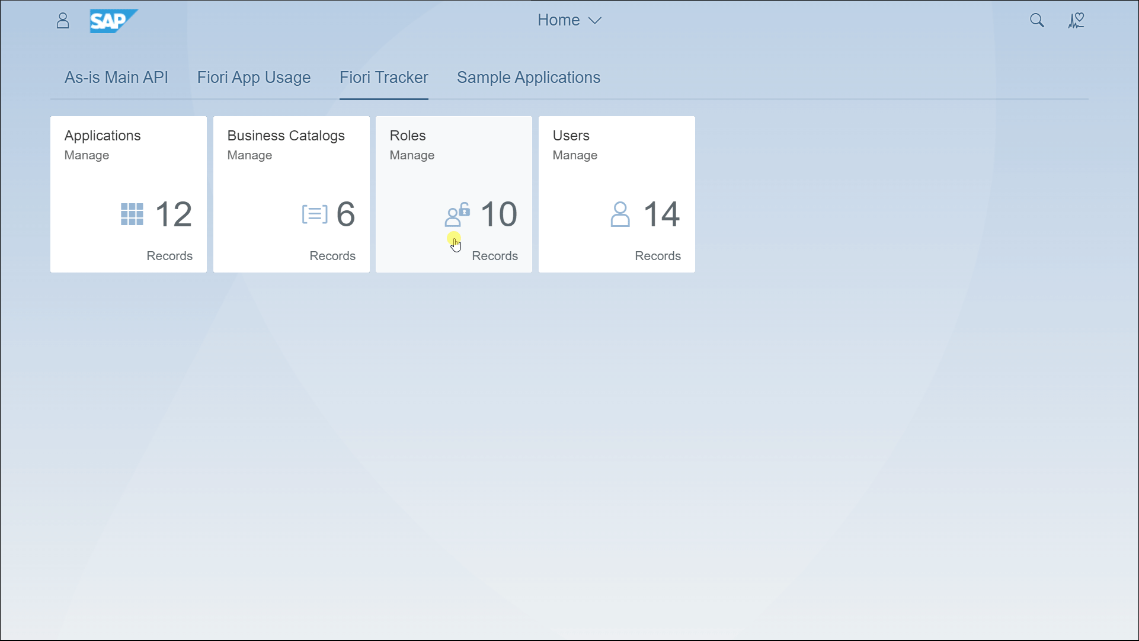Open the Business Catalogs tile title
Viewport: 1139px width, 641px height.
tap(286, 136)
